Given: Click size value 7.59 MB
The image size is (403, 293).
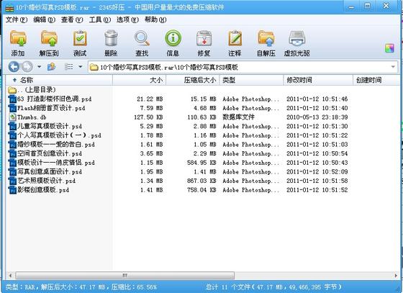Looking at the screenshot, I should [151, 108].
